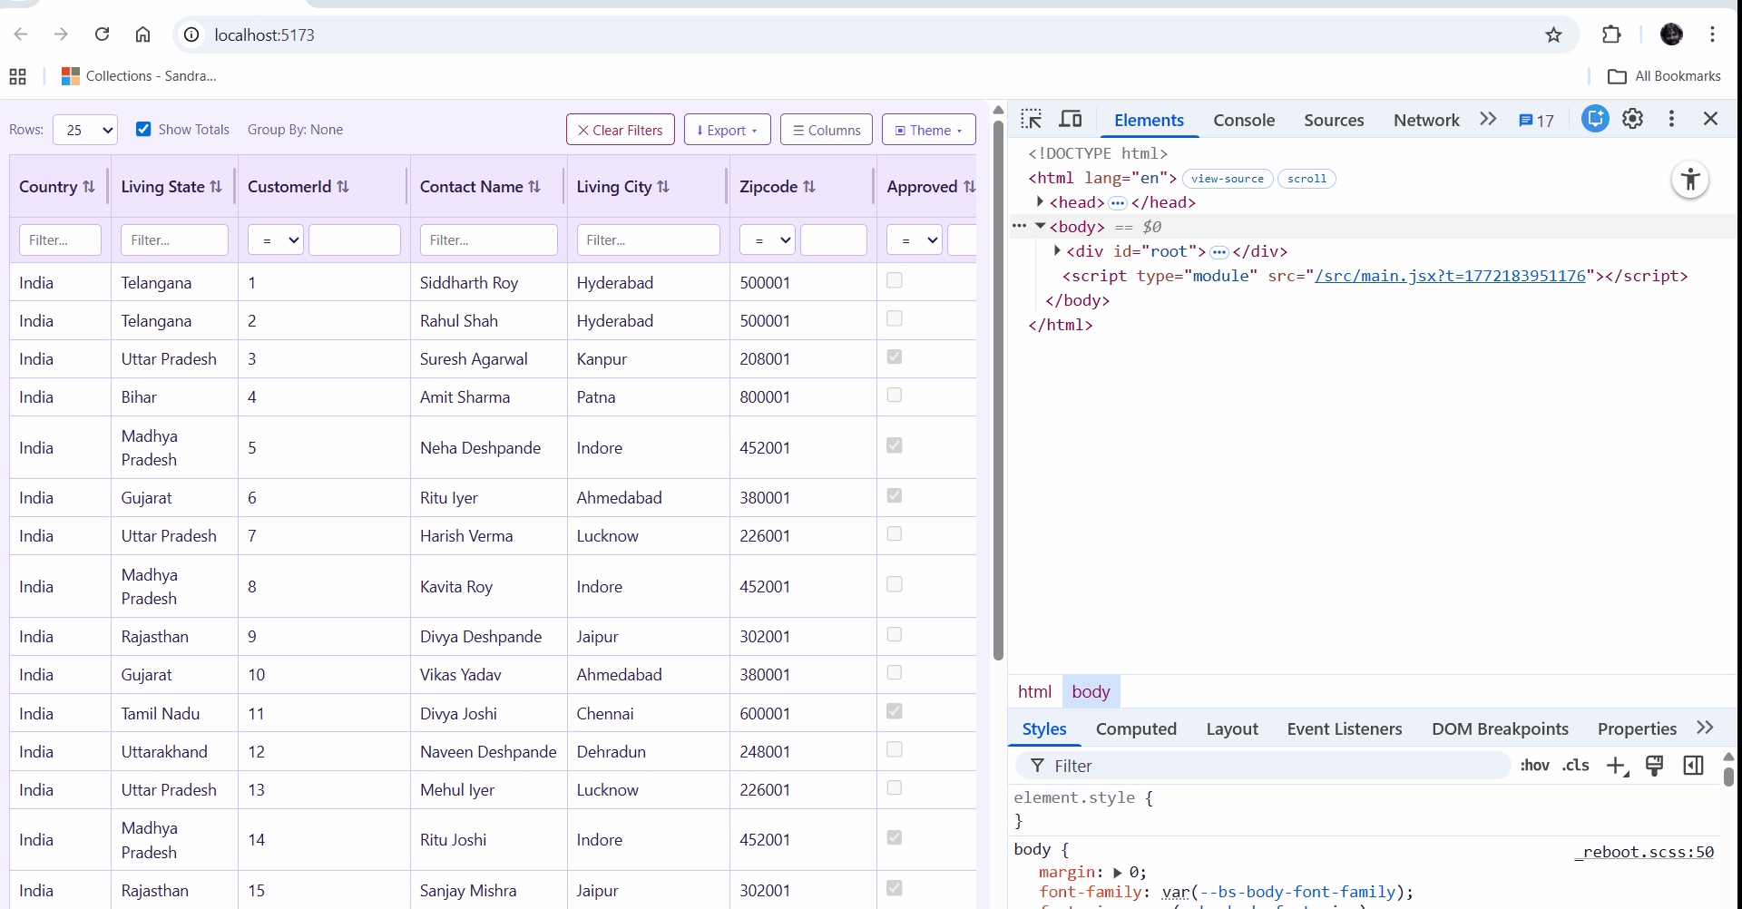This screenshot has width=1742, height=909.
Task: Open the Computed tab in styles pane
Action: click(x=1135, y=728)
